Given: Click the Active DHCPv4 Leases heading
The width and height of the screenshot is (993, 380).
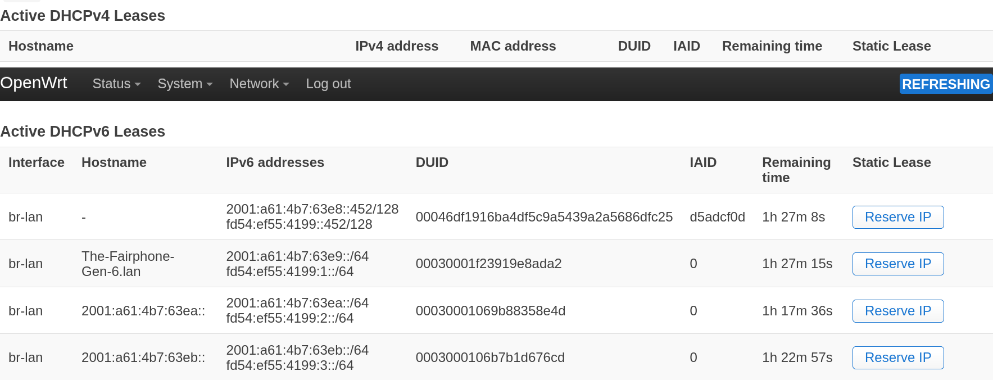Looking at the screenshot, I should (x=83, y=16).
